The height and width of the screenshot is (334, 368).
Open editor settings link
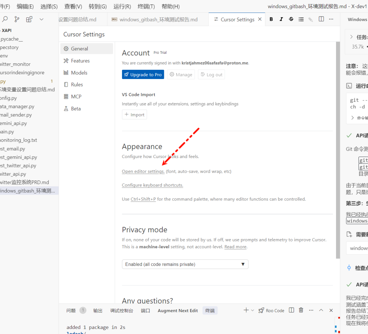[143, 172]
